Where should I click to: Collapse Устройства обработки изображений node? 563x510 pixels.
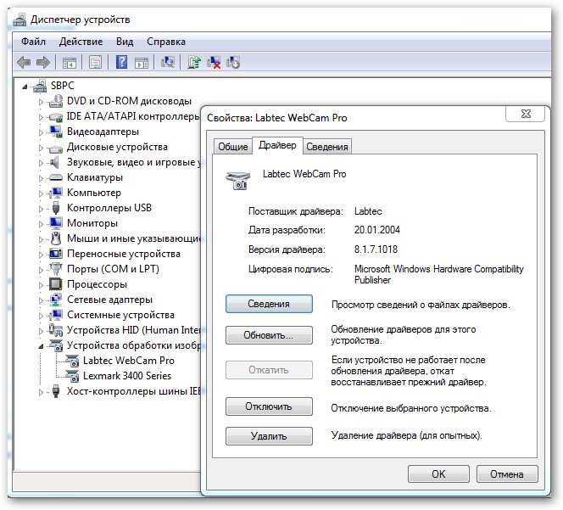coord(41,346)
